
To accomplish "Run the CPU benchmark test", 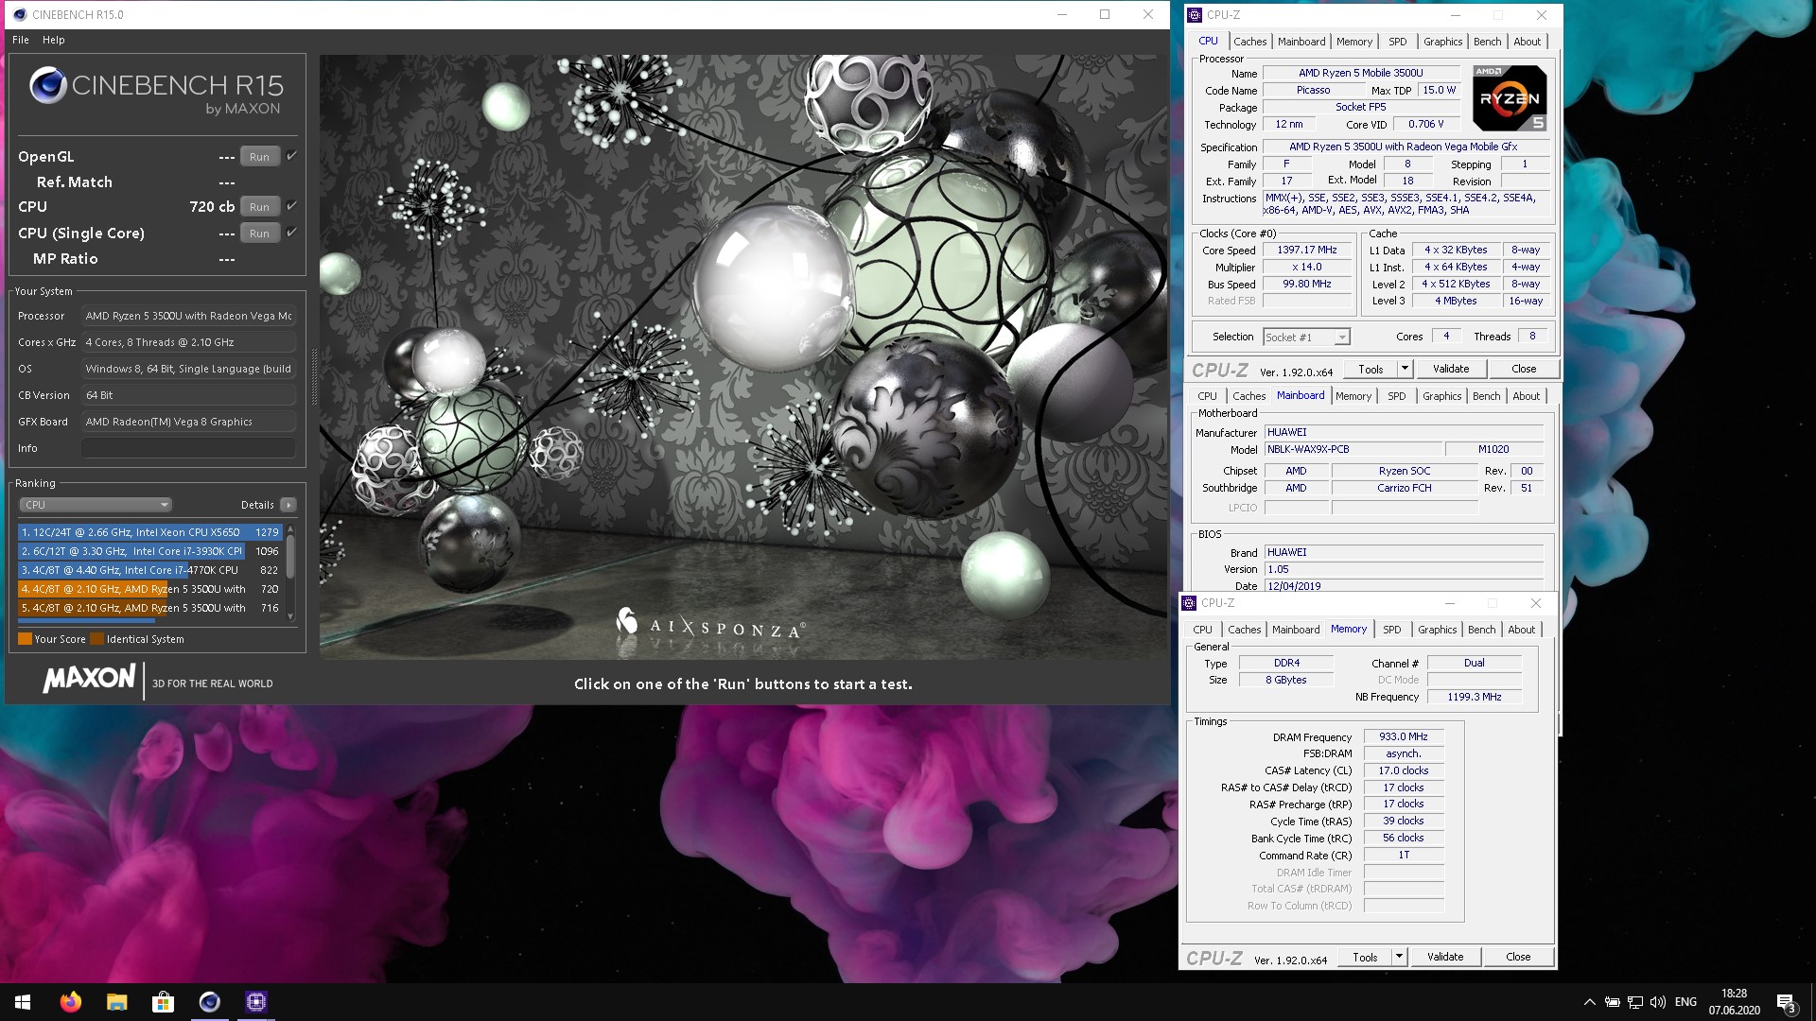I will [259, 207].
